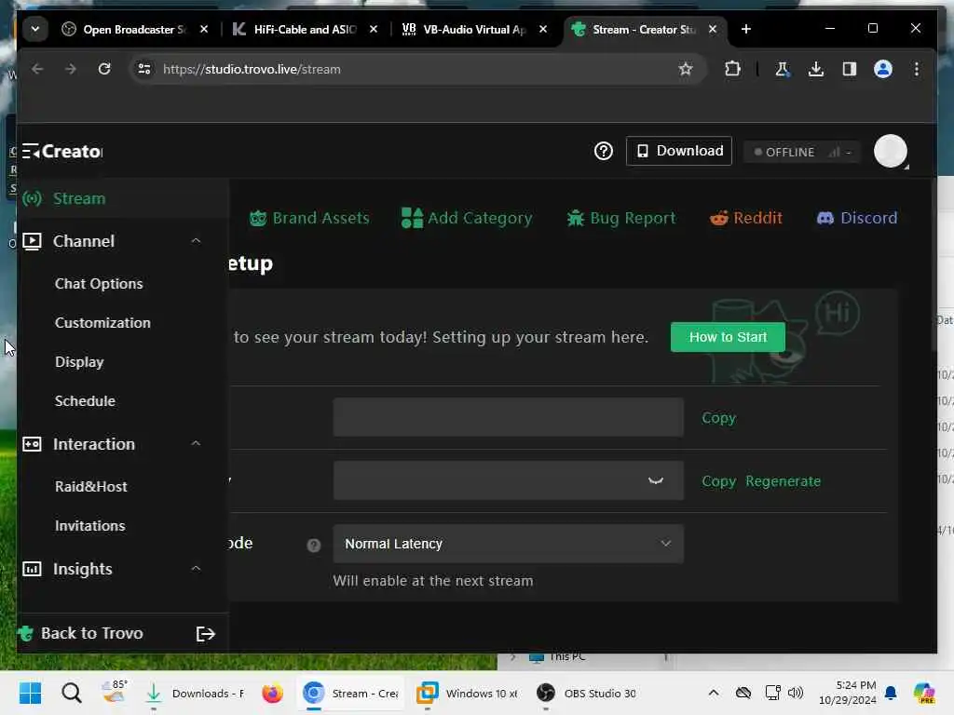
Task: Open the Reddit link
Action: [746, 218]
